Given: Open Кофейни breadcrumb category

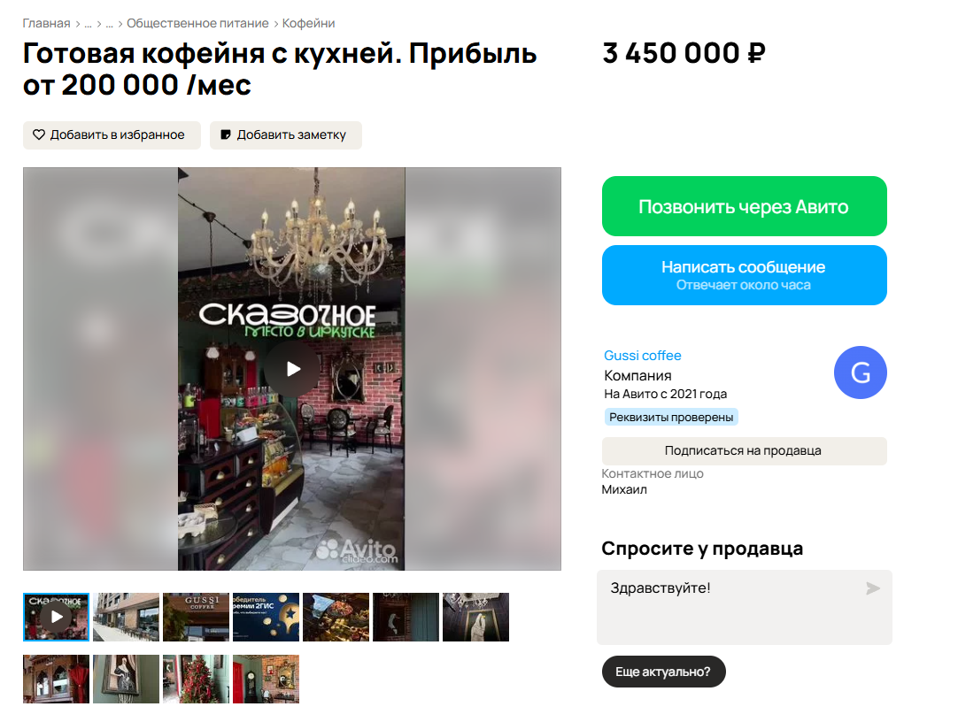Looking at the screenshot, I should (x=308, y=23).
